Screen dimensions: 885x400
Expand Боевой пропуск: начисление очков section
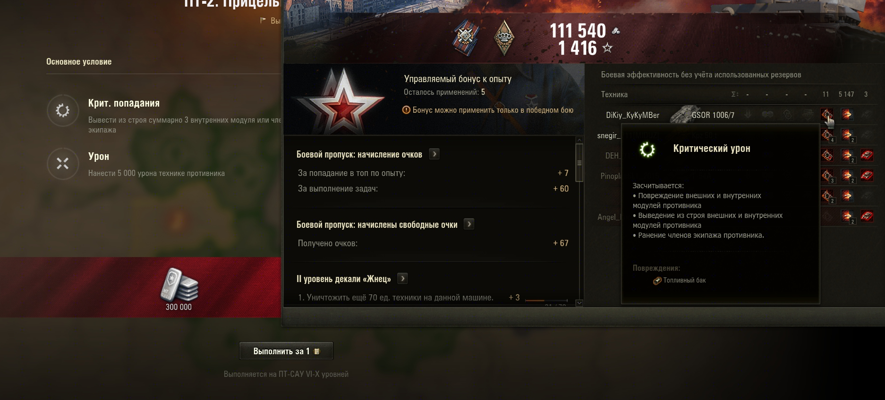click(434, 154)
